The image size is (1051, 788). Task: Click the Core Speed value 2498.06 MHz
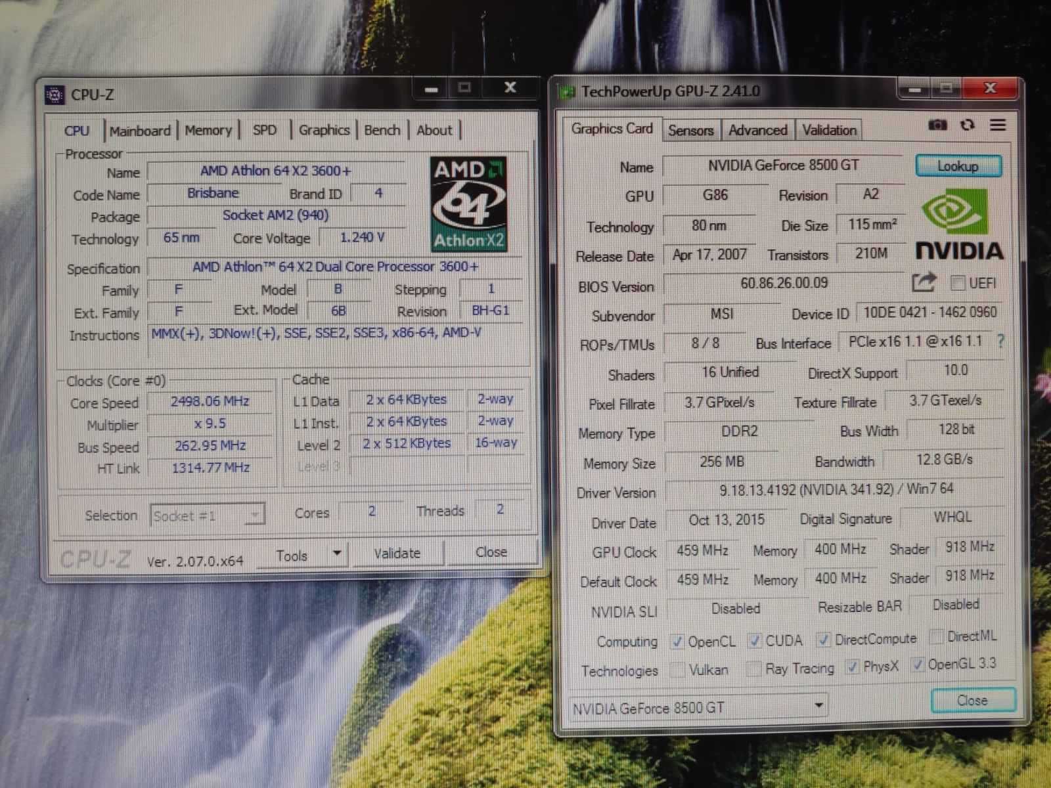click(210, 401)
